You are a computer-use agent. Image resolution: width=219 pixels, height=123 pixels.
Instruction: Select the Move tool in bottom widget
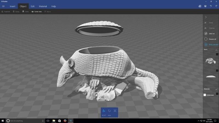pos(104,111)
